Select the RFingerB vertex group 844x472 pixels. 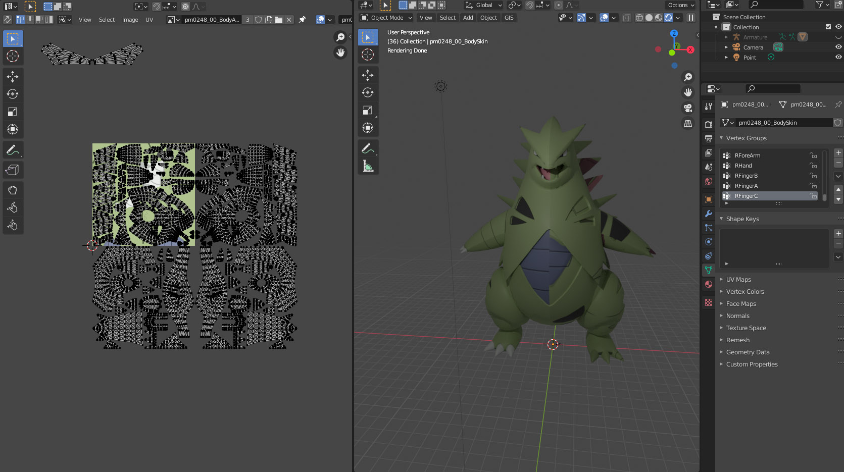click(770, 176)
